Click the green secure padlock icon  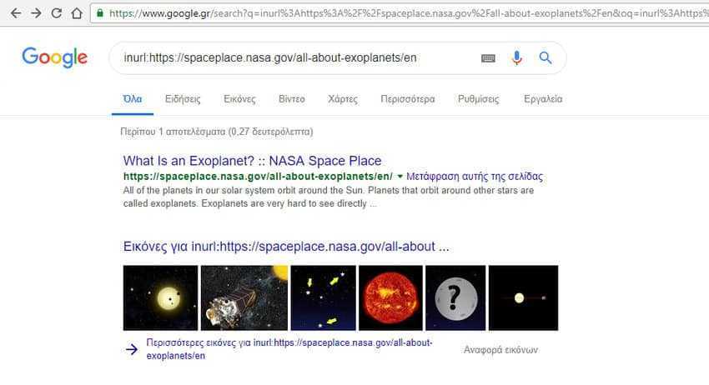(x=100, y=13)
